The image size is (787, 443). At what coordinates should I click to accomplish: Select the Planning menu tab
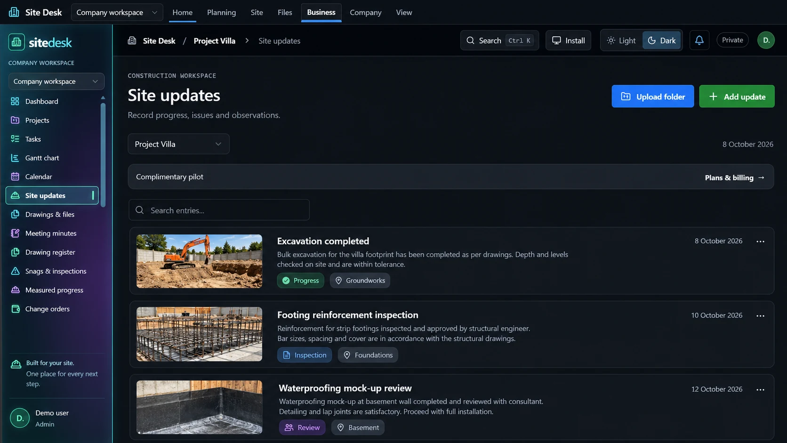pyautogui.click(x=221, y=12)
